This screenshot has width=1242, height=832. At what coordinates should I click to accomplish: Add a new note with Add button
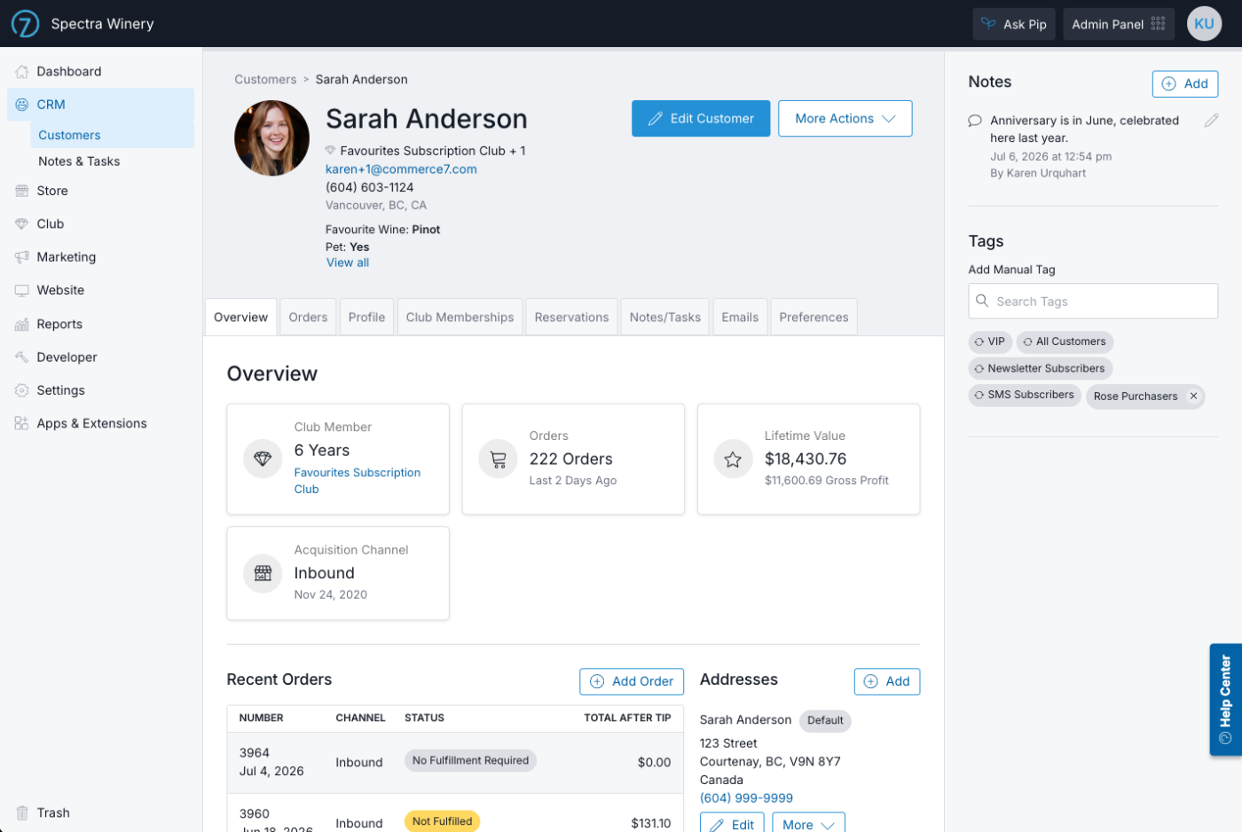coord(1185,83)
